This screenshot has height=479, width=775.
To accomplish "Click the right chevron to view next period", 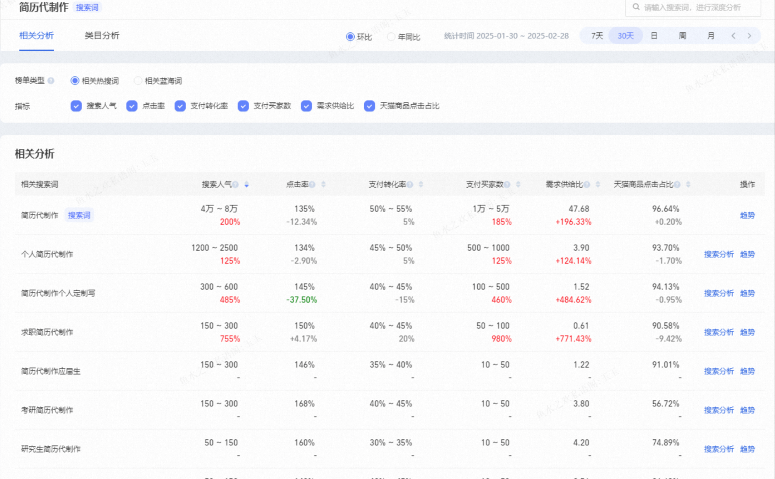I will (750, 36).
